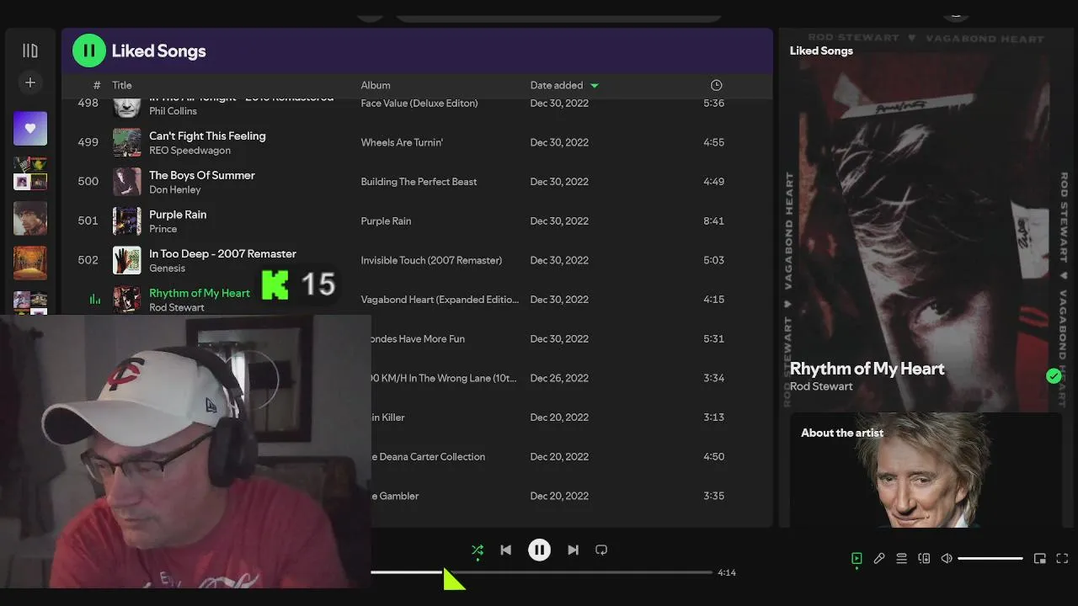Click the Purple Rain album art thumbnail
This screenshot has height=606, width=1078.
point(127,221)
